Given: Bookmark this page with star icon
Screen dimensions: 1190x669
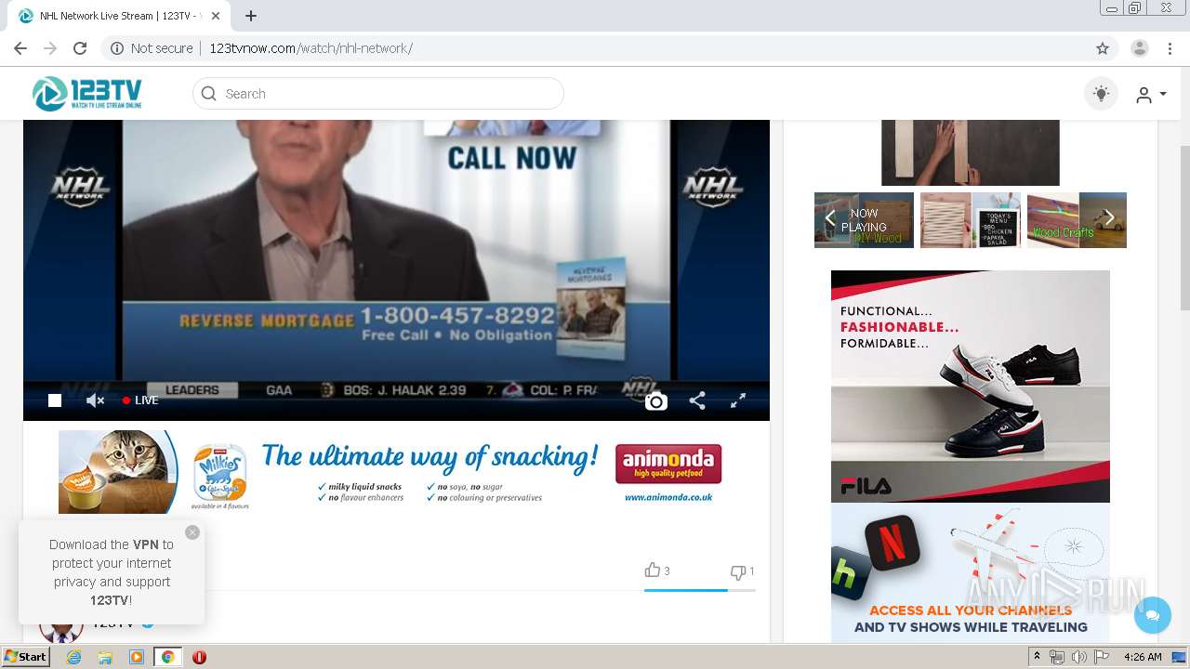Looking at the screenshot, I should click(1103, 48).
